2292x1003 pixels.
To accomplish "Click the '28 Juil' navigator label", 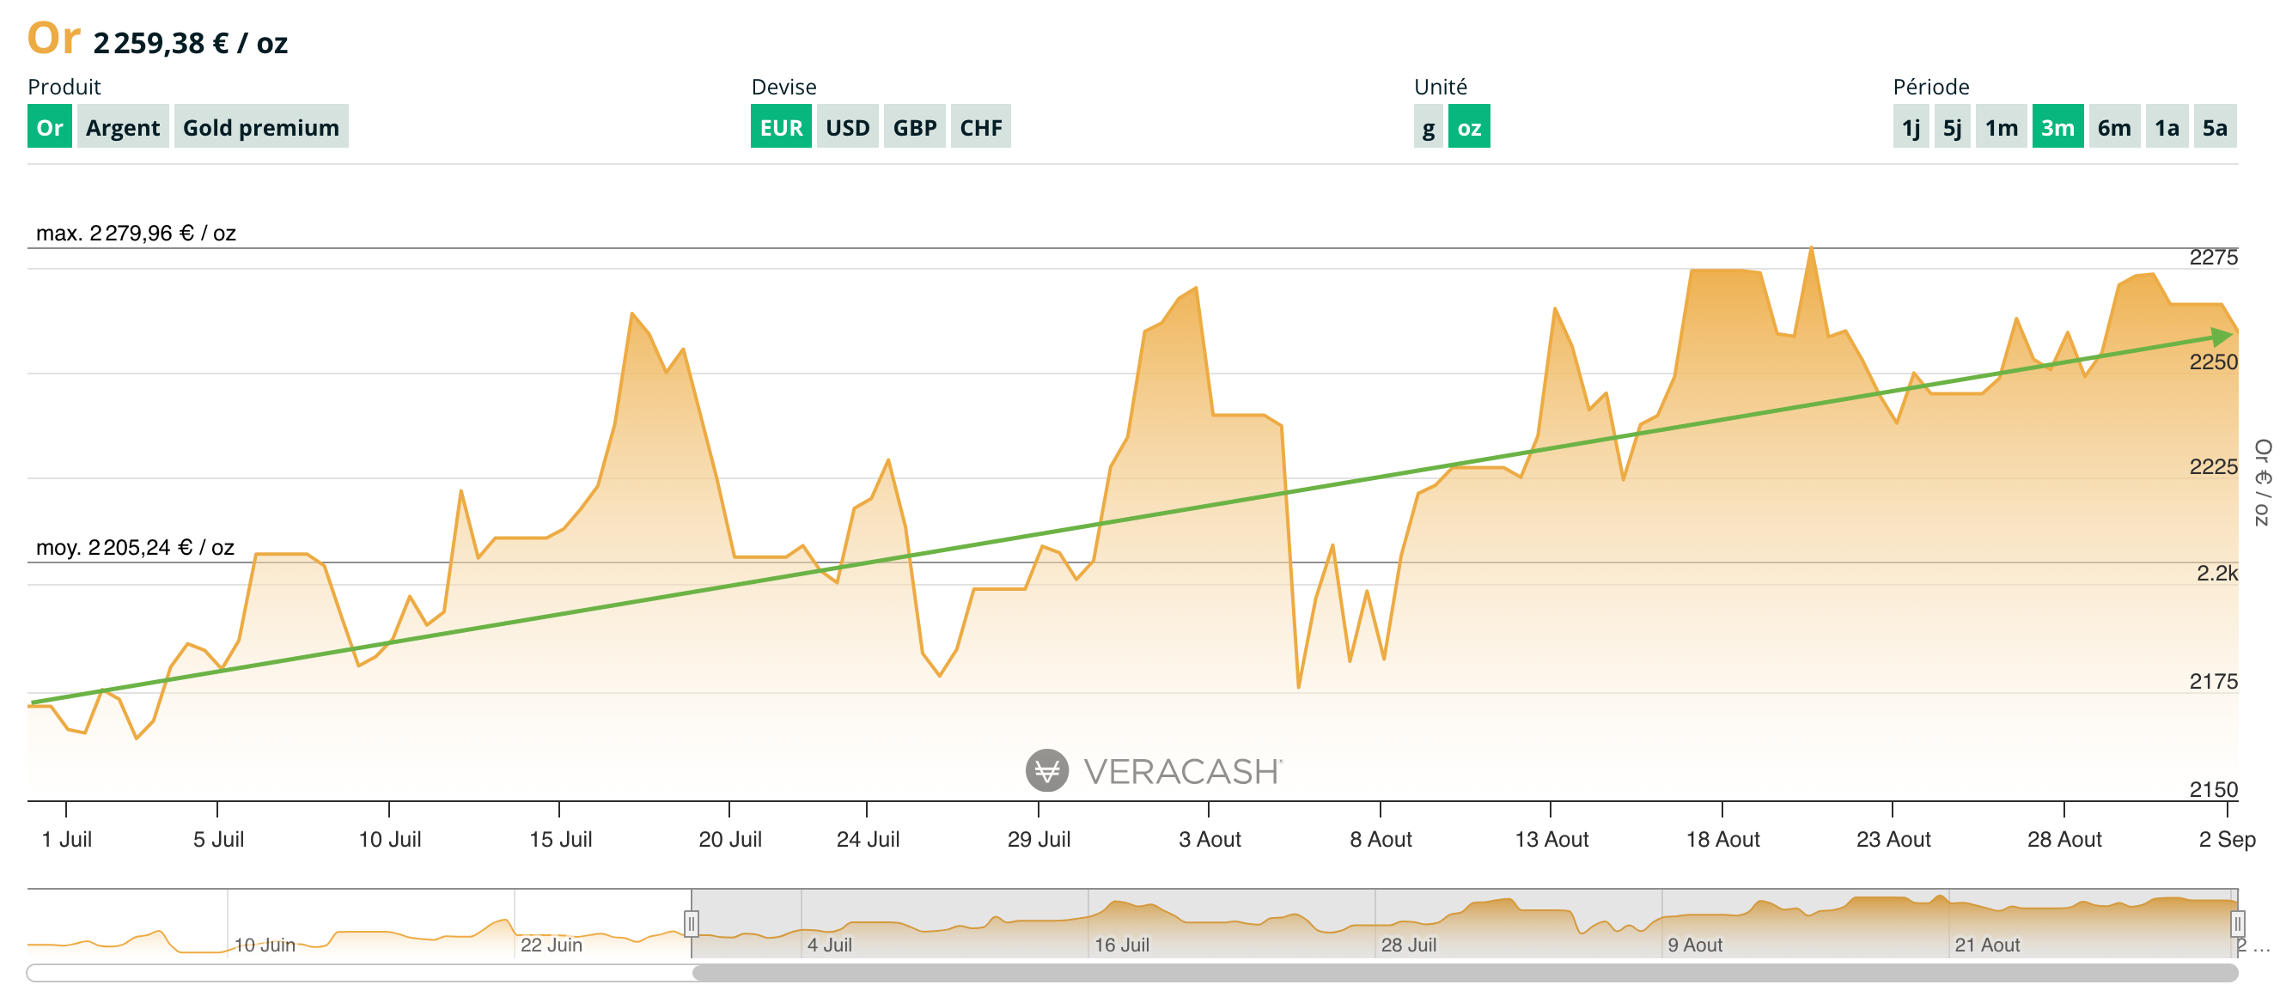I will pos(1409,945).
